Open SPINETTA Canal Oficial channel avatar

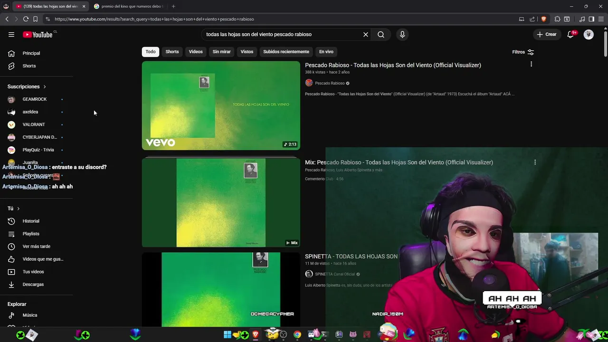coord(309,274)
